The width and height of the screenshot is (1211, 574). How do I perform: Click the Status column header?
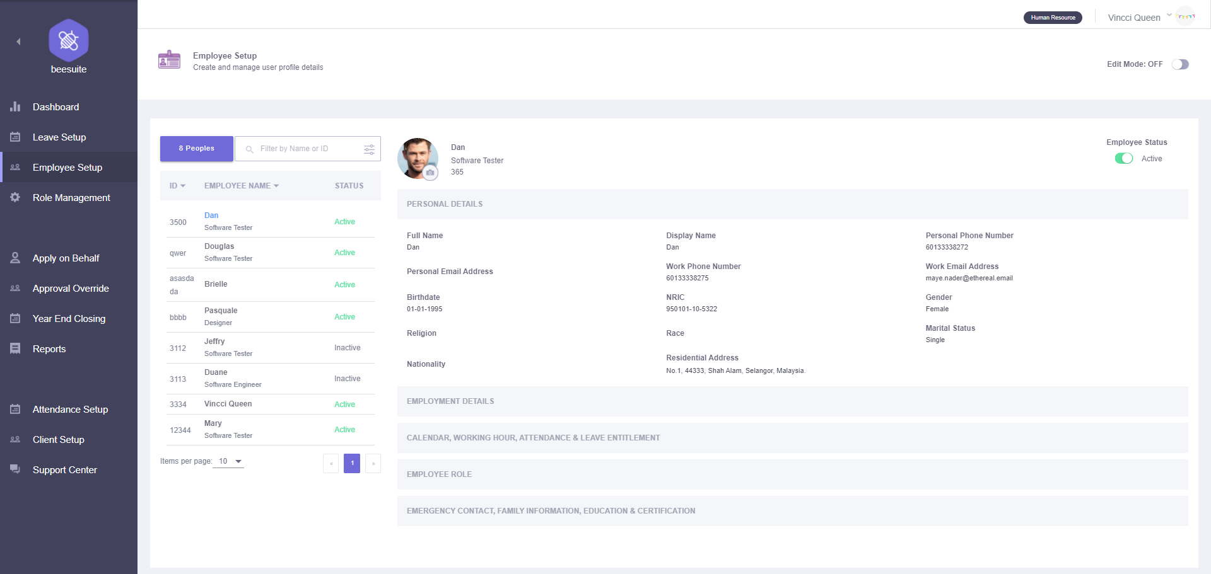349,186
